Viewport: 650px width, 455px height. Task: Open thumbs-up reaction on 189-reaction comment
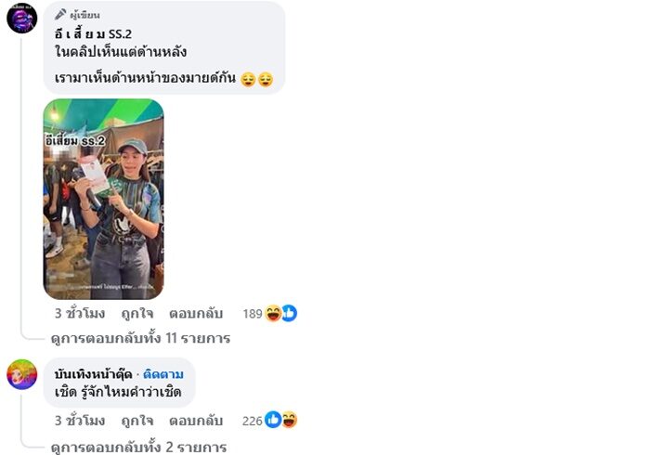[290, 313]
